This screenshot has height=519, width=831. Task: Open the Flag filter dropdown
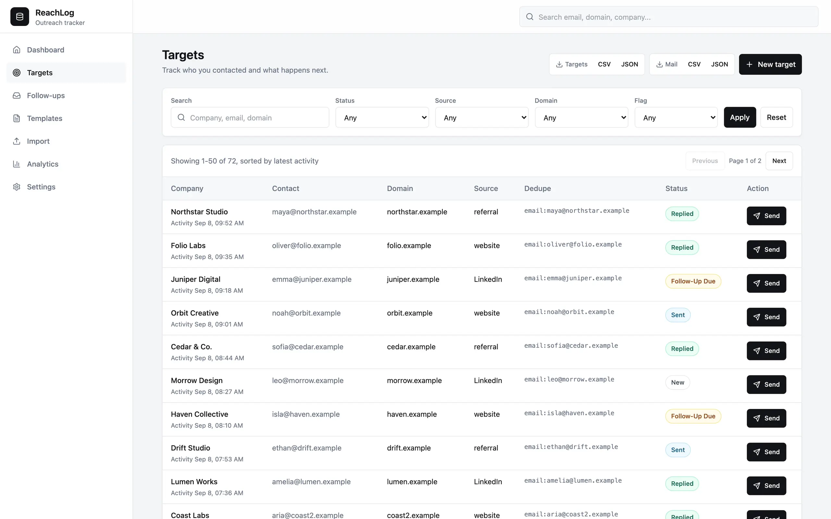(676, 117)
